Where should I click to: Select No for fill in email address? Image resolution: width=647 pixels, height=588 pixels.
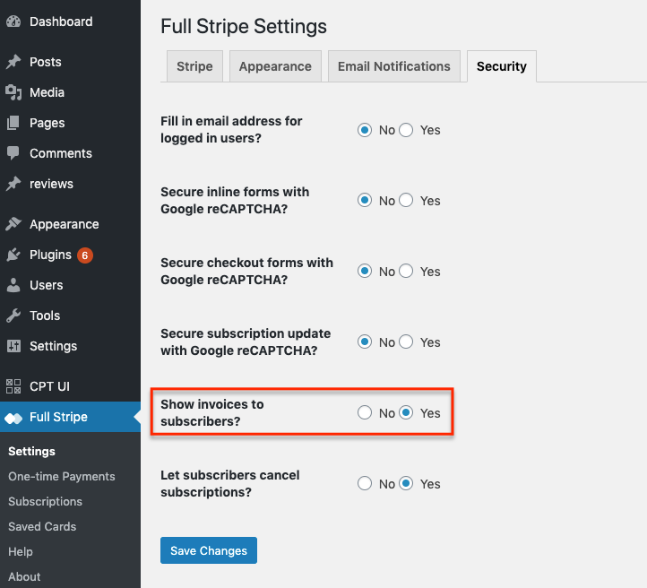point(365,130)
